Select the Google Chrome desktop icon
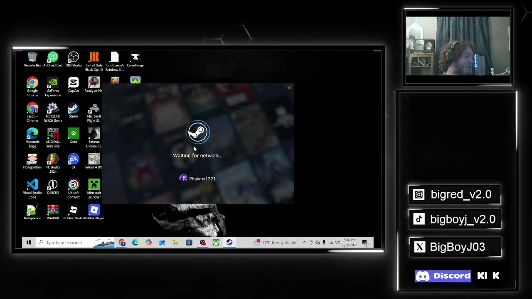The width and height of the screenshot is (532, 299). pyautogui.click(x=32, y=87)
